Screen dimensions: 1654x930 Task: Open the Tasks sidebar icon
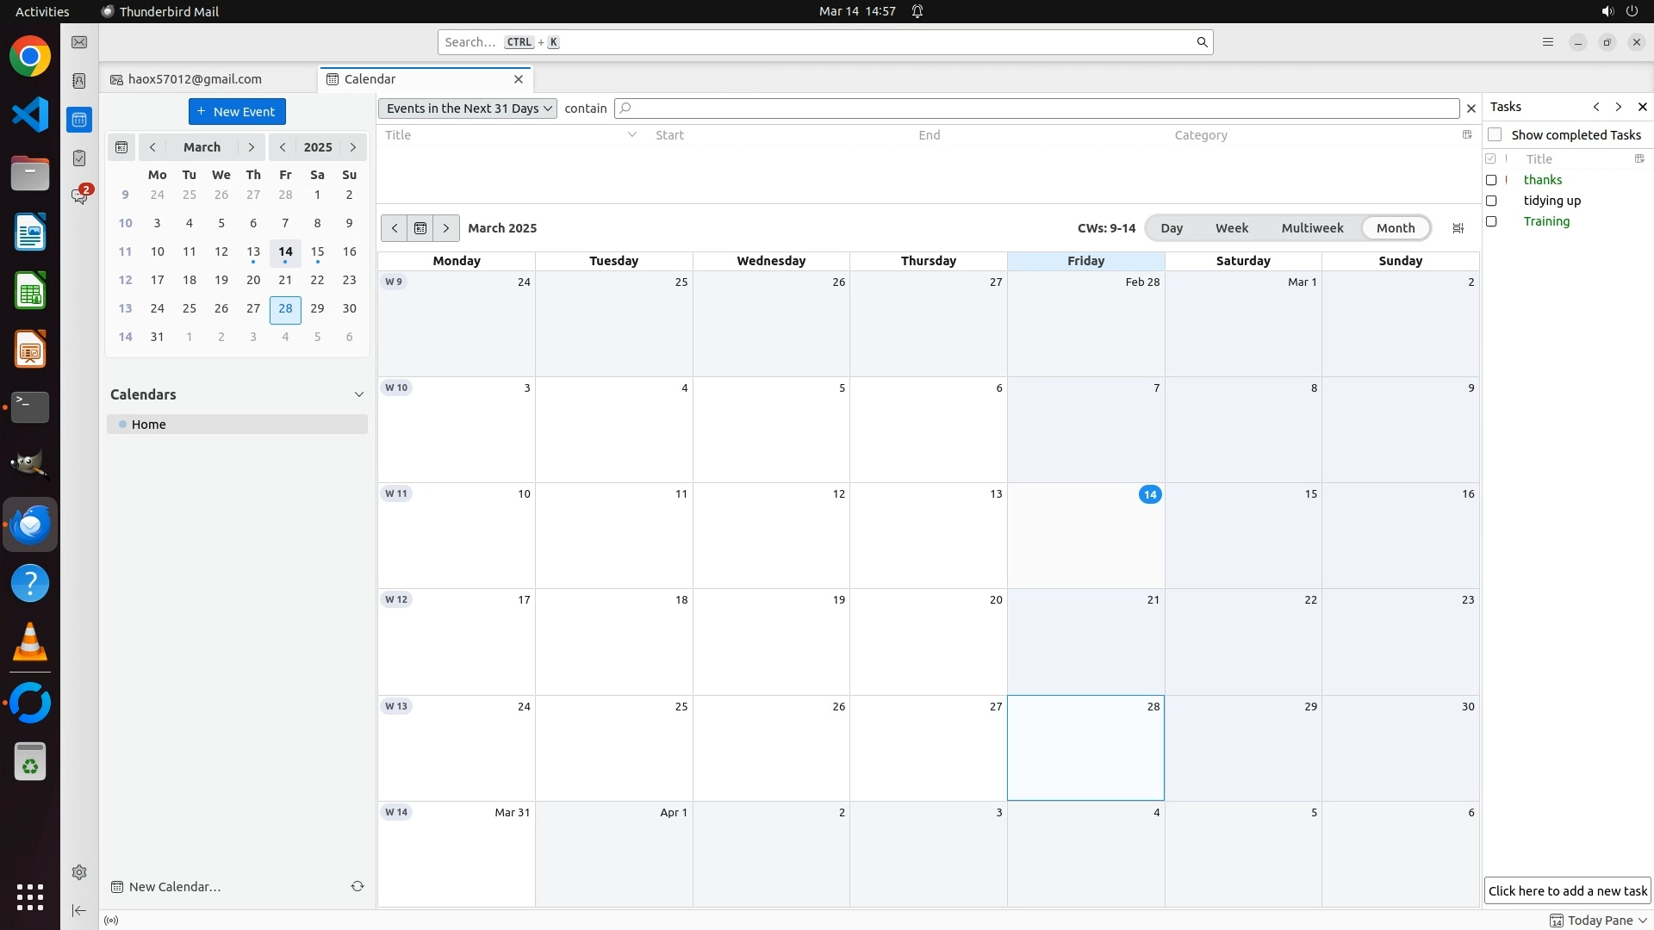click(x=79, y=158)
